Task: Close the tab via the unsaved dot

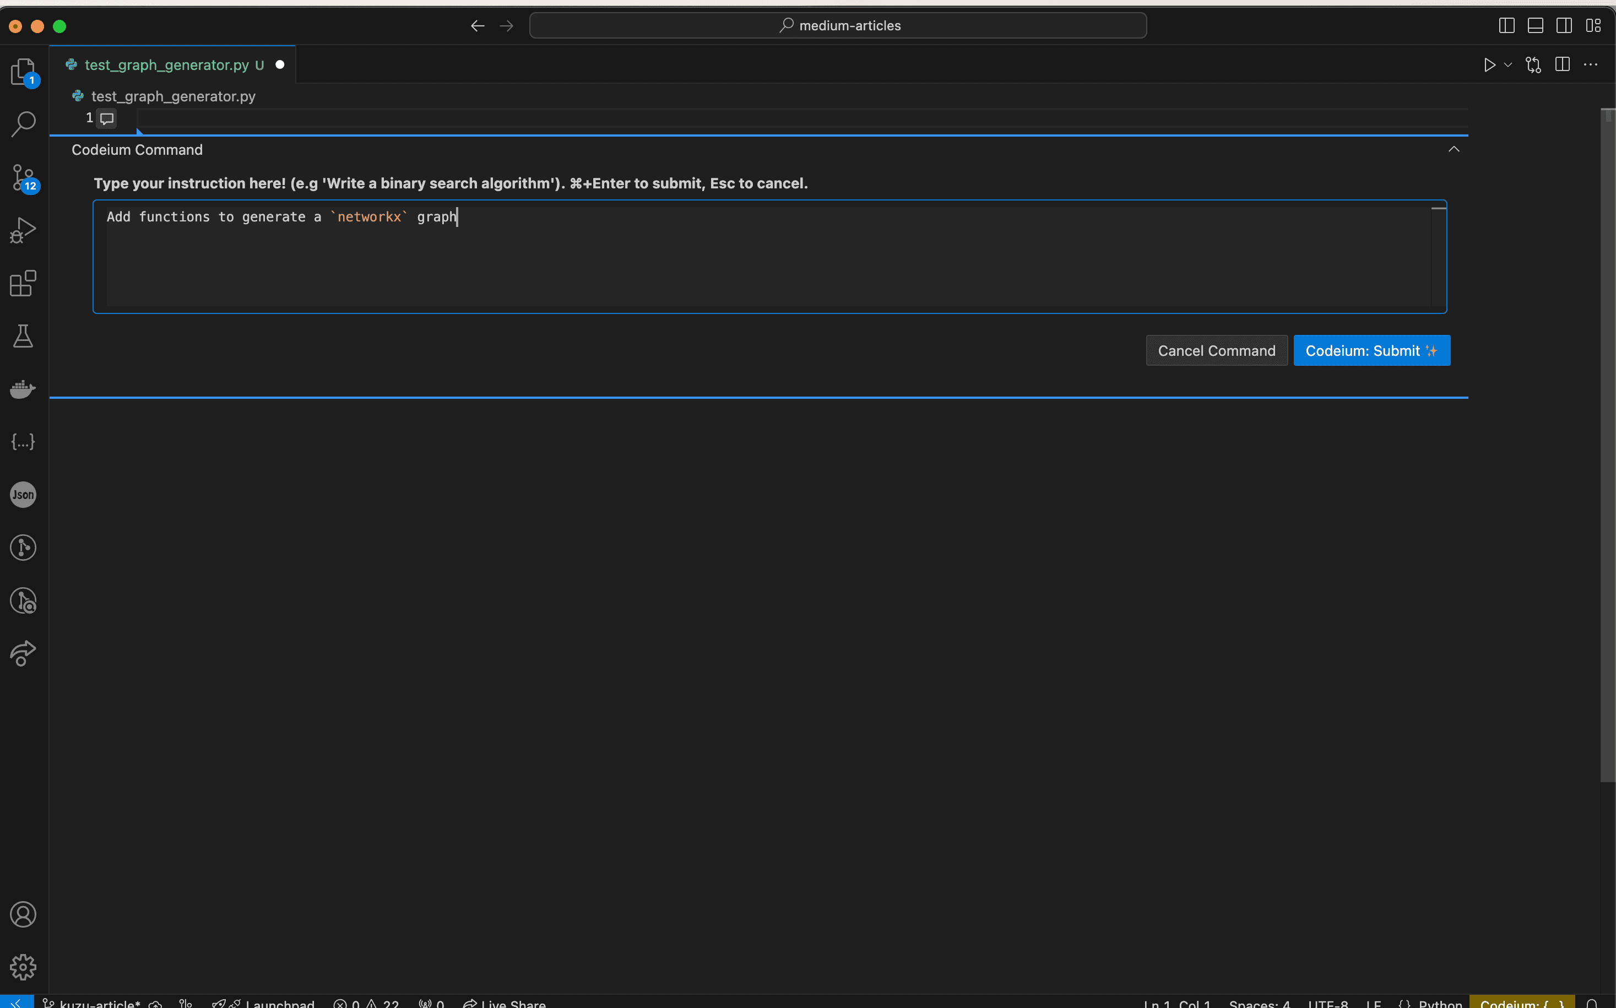Action: pos(280,64)
